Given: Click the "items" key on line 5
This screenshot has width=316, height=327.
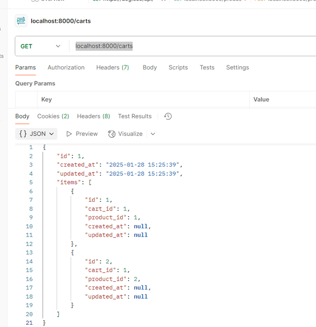Looking at the screenshot, I should pyautogui.click(x=69, y=182).
